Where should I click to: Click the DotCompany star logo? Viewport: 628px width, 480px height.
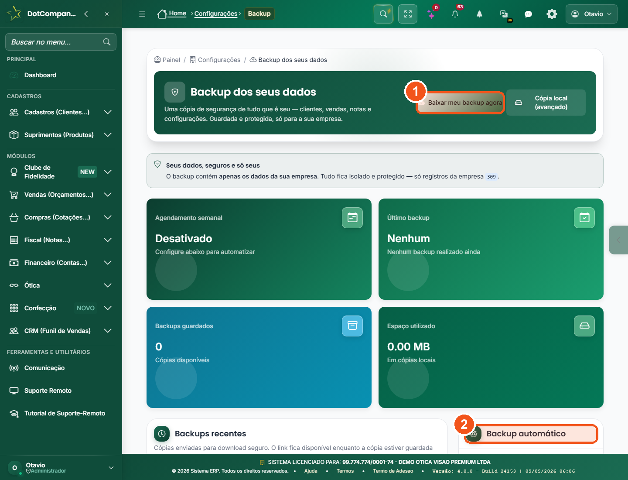[14, 14]
